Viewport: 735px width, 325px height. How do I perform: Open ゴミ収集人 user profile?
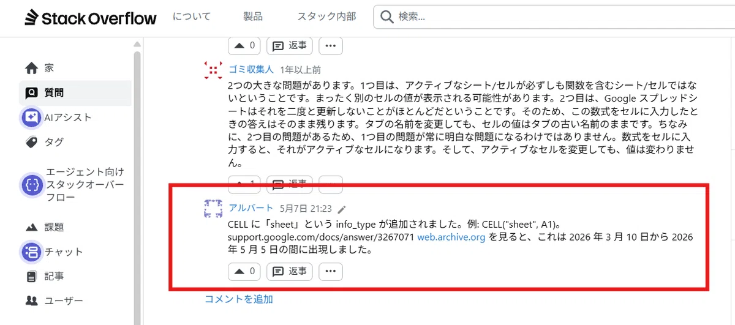tap(251, 69)
